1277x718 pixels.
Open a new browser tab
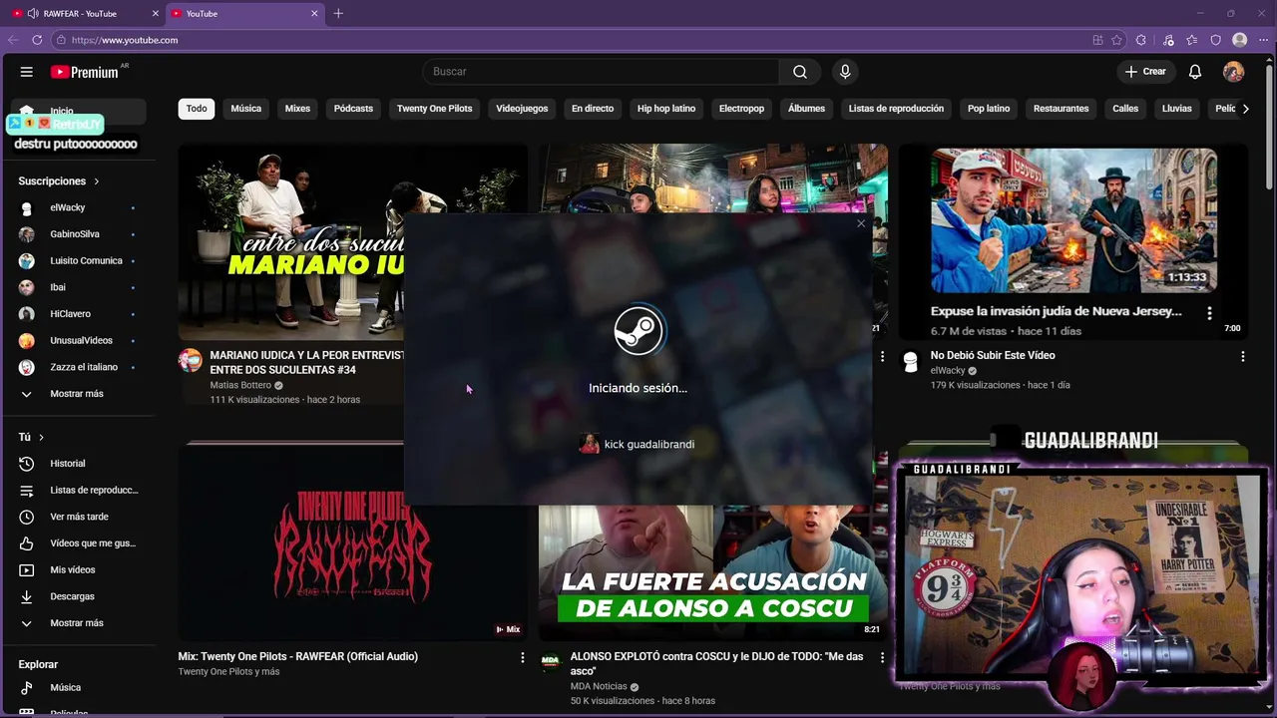coord(338,14)
